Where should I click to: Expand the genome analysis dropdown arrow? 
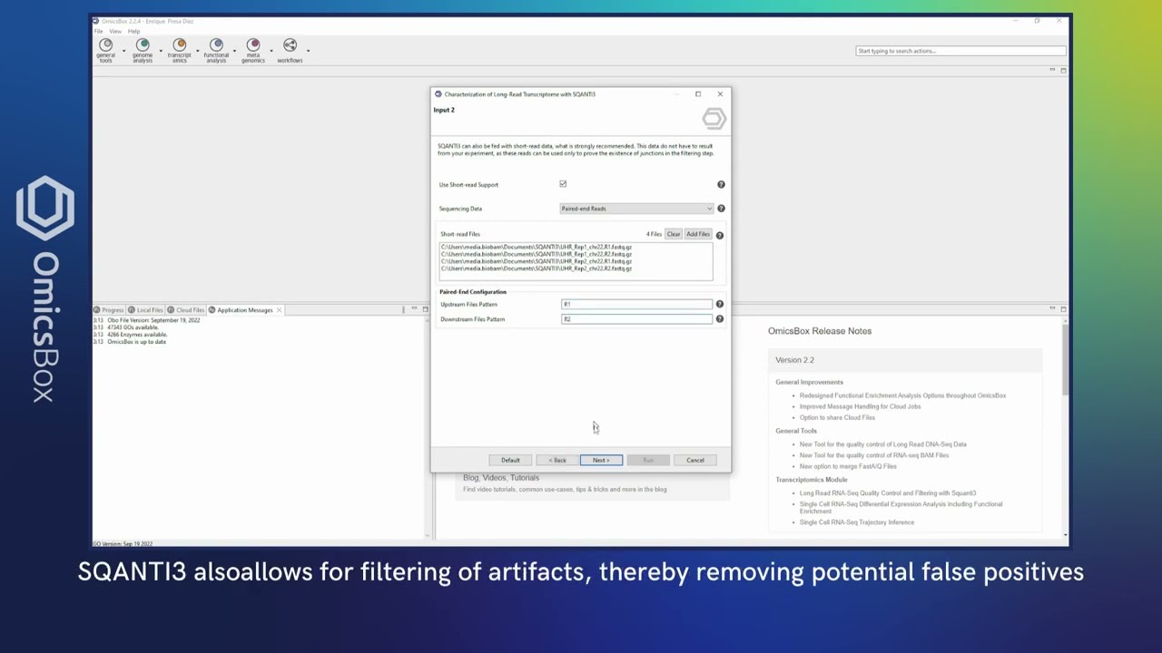161,50
